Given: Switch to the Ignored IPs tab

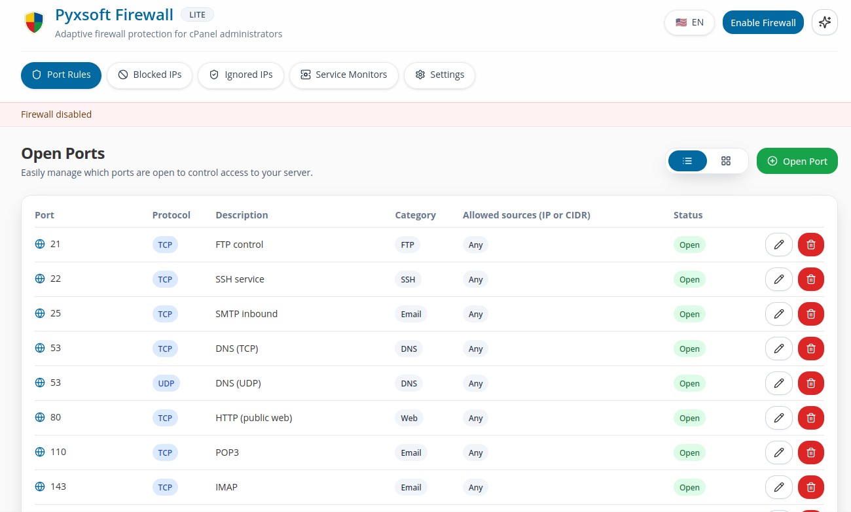Looking at the screenshot, I should coord(240,75).
